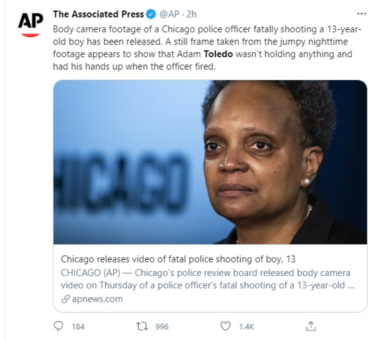Open the 2h timestamp link
372x340 pixels.
tap(191, 14)
